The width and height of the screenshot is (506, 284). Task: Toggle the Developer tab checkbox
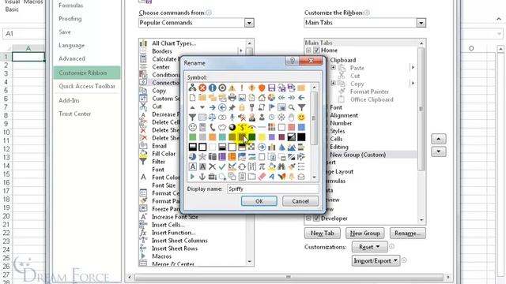pos(316,219)
